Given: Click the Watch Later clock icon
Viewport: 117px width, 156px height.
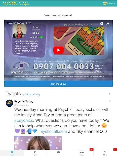Looking at the screenshot, I should coord(102,24).
